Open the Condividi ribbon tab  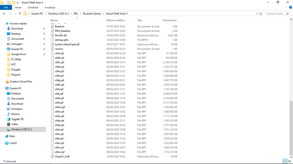33,8
